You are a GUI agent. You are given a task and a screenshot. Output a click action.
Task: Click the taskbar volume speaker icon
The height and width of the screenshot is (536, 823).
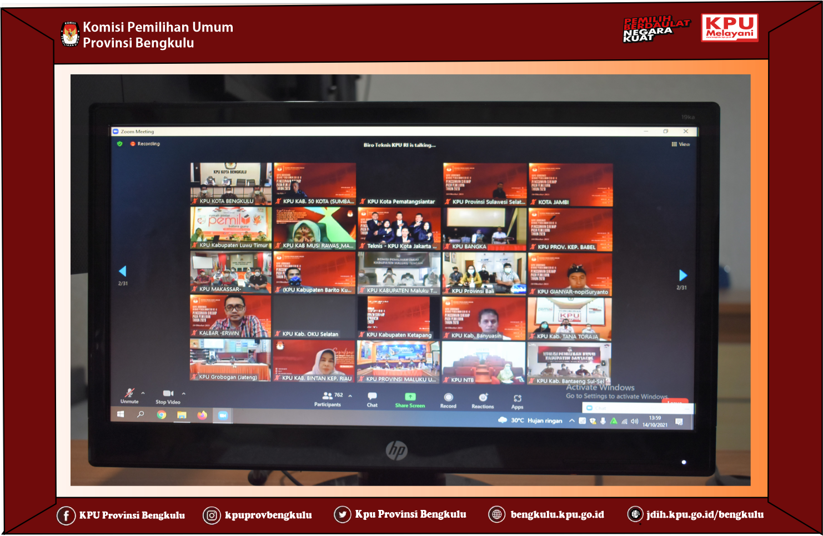pyautogui.click(x=635, y=421)
